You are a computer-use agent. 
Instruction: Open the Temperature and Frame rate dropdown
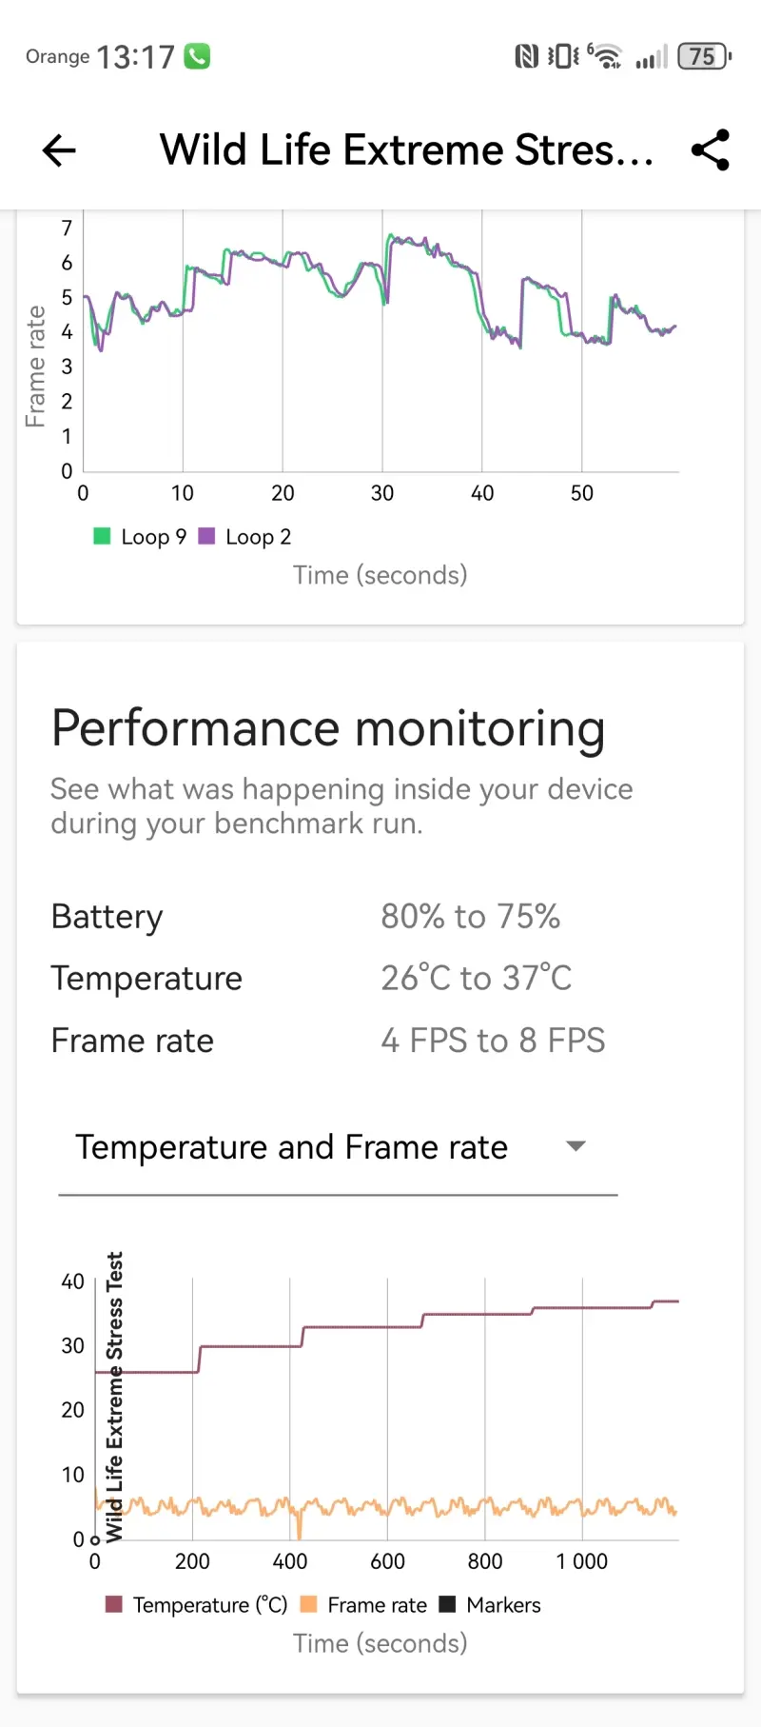(291, 1147)
